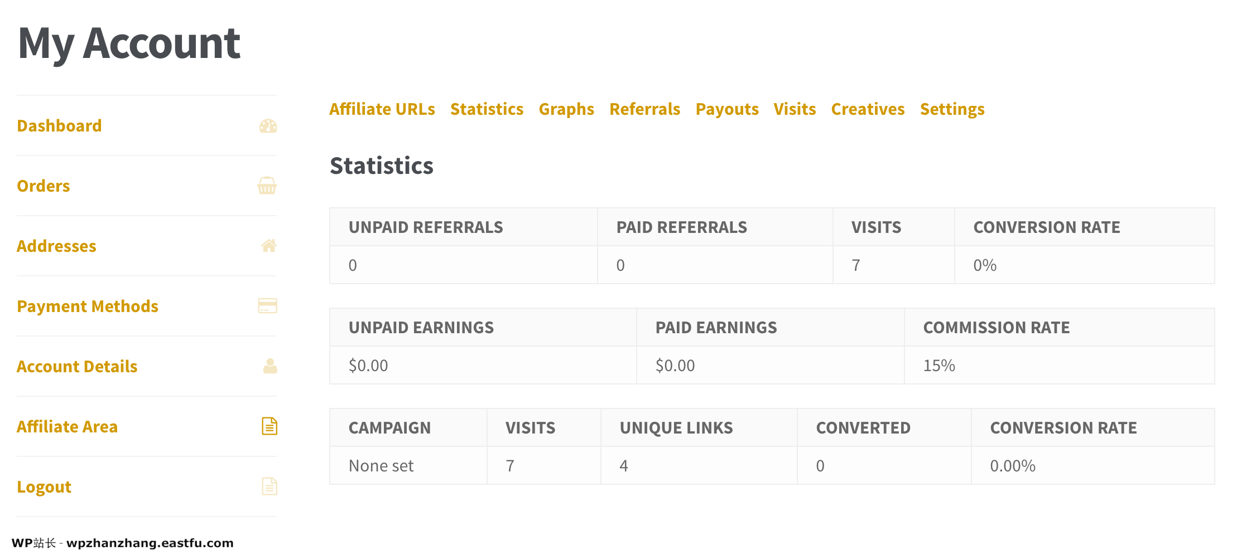This screenshot has height=555, width=1251.
Task: Open the Dashboard sidebar link
Action: tap(59, 126)
